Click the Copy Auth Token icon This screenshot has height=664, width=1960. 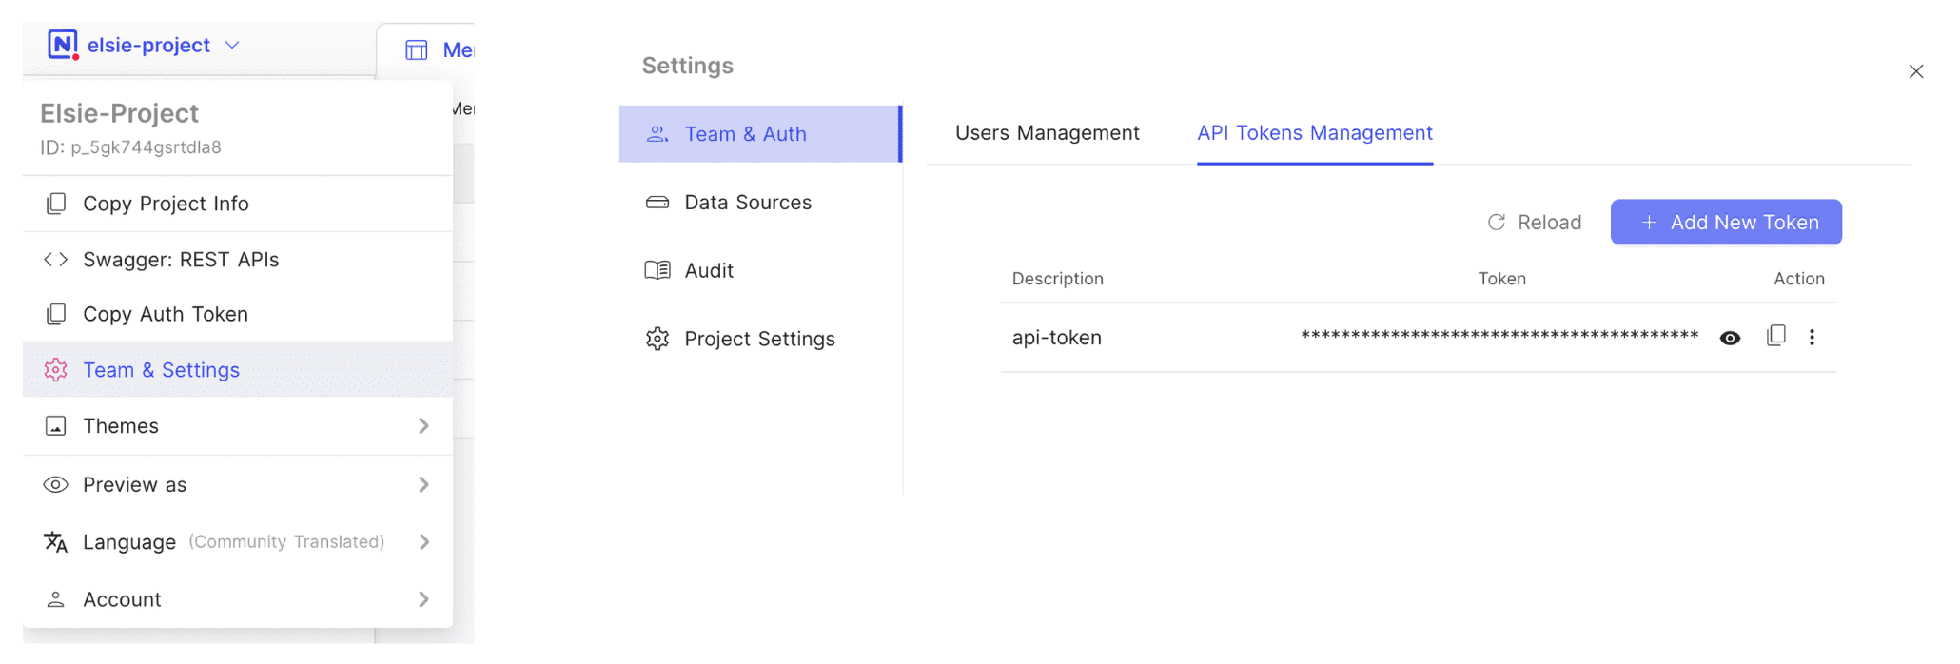(x=56, y=314)
